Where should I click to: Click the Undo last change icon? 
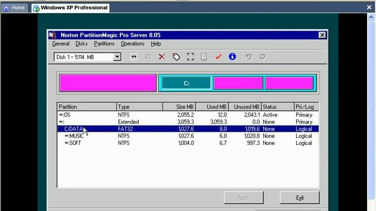[x=249, y=57]
